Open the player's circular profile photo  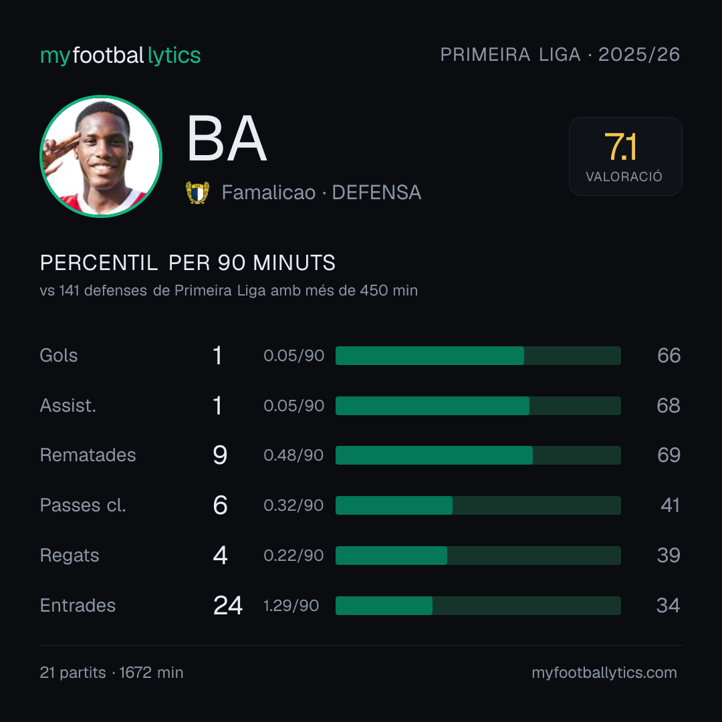pos(101,156)
